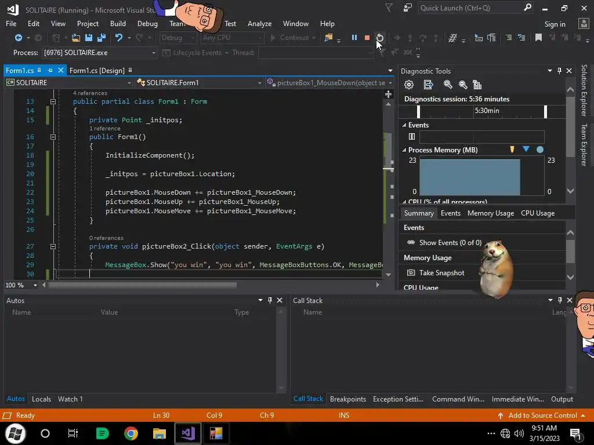Collapse the Process Memory graph
Viewport: 594px width, 445px height.
point(404,150)
